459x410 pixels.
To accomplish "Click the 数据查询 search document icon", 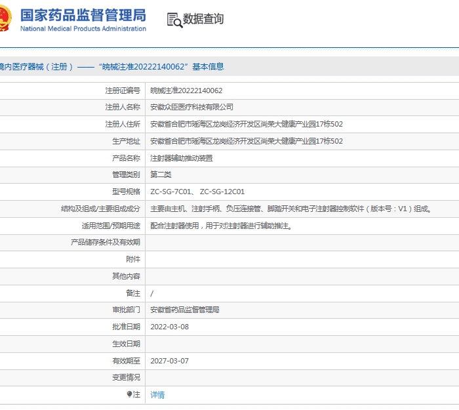I will click(x=175, y=20).
